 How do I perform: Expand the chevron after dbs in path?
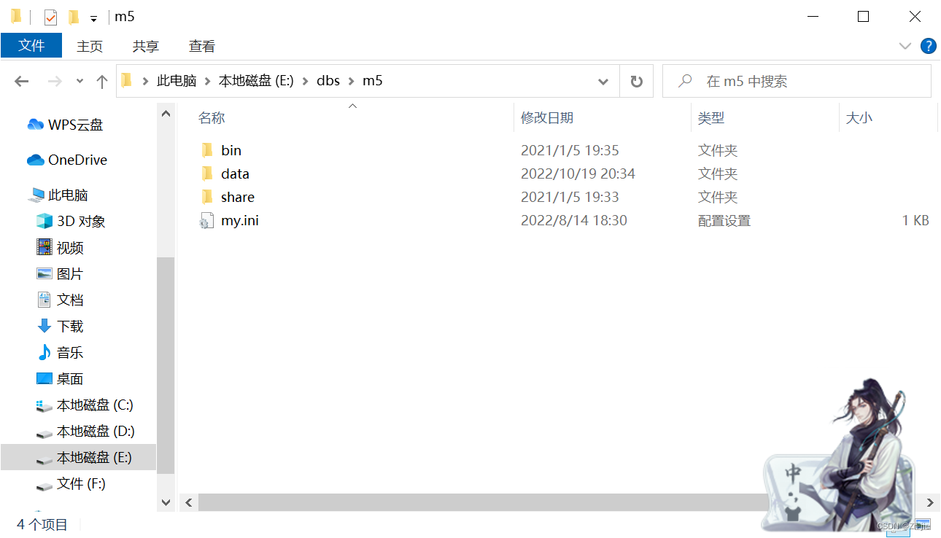click(x=351, y=81)
